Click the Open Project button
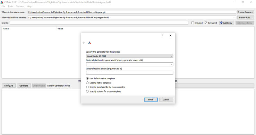 (x=39, y=85)
